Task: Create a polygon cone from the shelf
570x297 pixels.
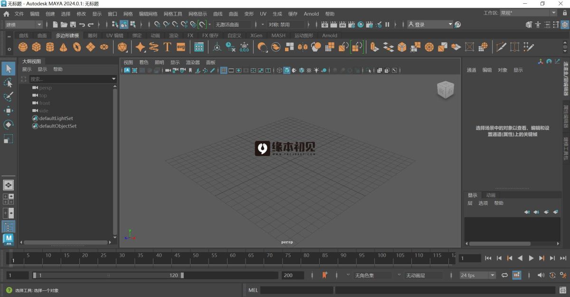Action: pyautogui.click(x=63, y=47)
